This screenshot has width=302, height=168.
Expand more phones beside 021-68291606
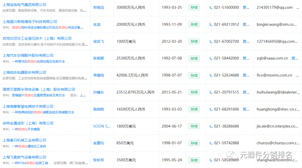coord(246,109)
